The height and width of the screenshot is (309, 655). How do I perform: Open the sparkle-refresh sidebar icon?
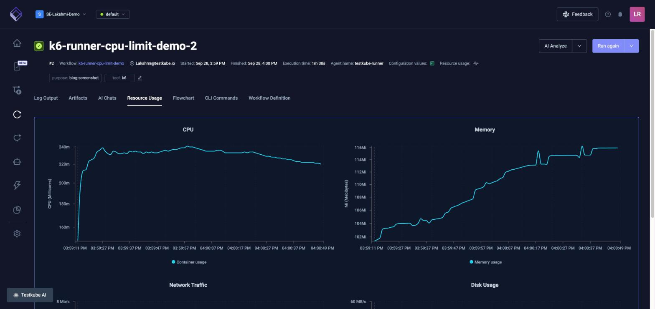17,138
